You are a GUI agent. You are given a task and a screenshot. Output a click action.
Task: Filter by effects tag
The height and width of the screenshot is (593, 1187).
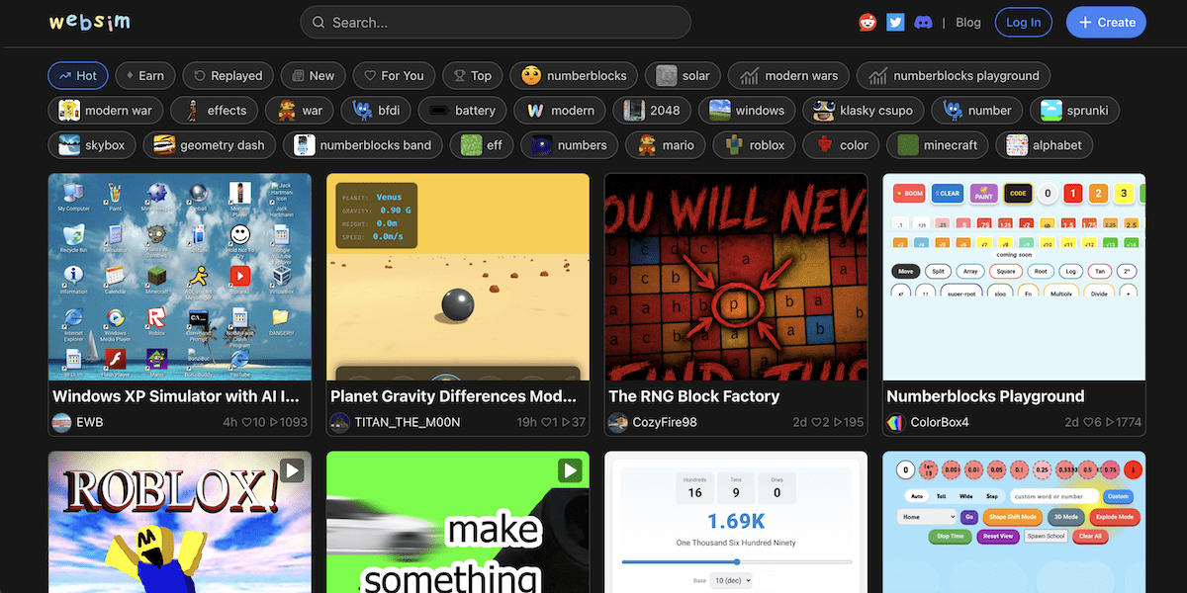point(215,110)
